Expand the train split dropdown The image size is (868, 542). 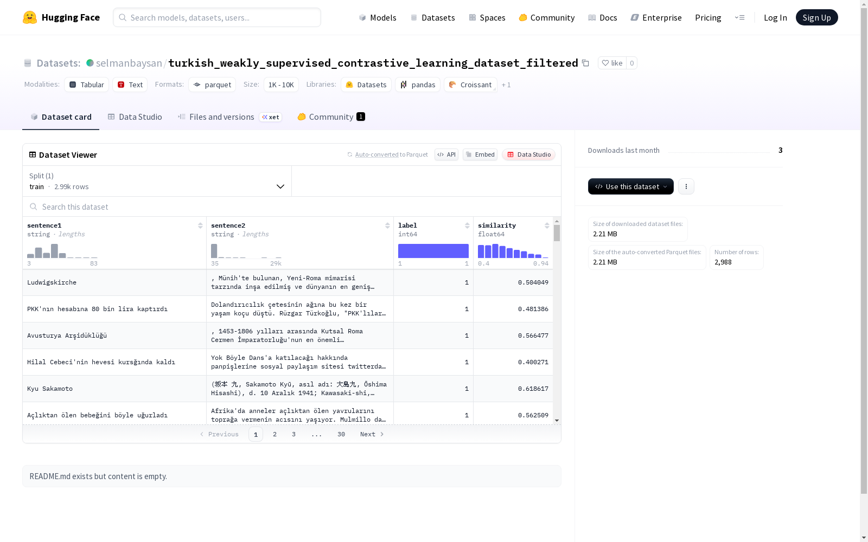[x=157, y=181]
